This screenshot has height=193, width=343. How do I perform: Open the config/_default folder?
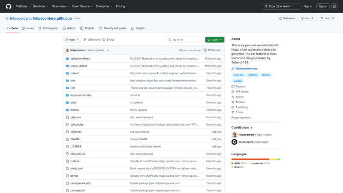pos(78,66)
